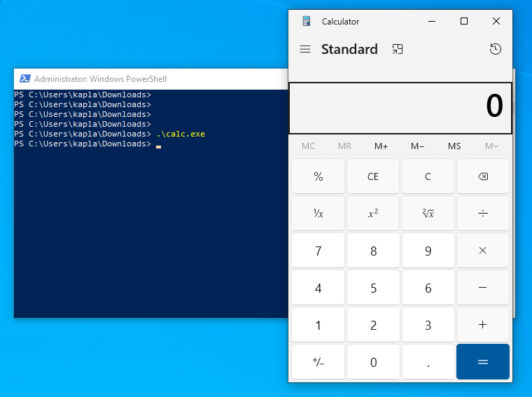Select the multiply operator key
532x397 pixels.
483,251
